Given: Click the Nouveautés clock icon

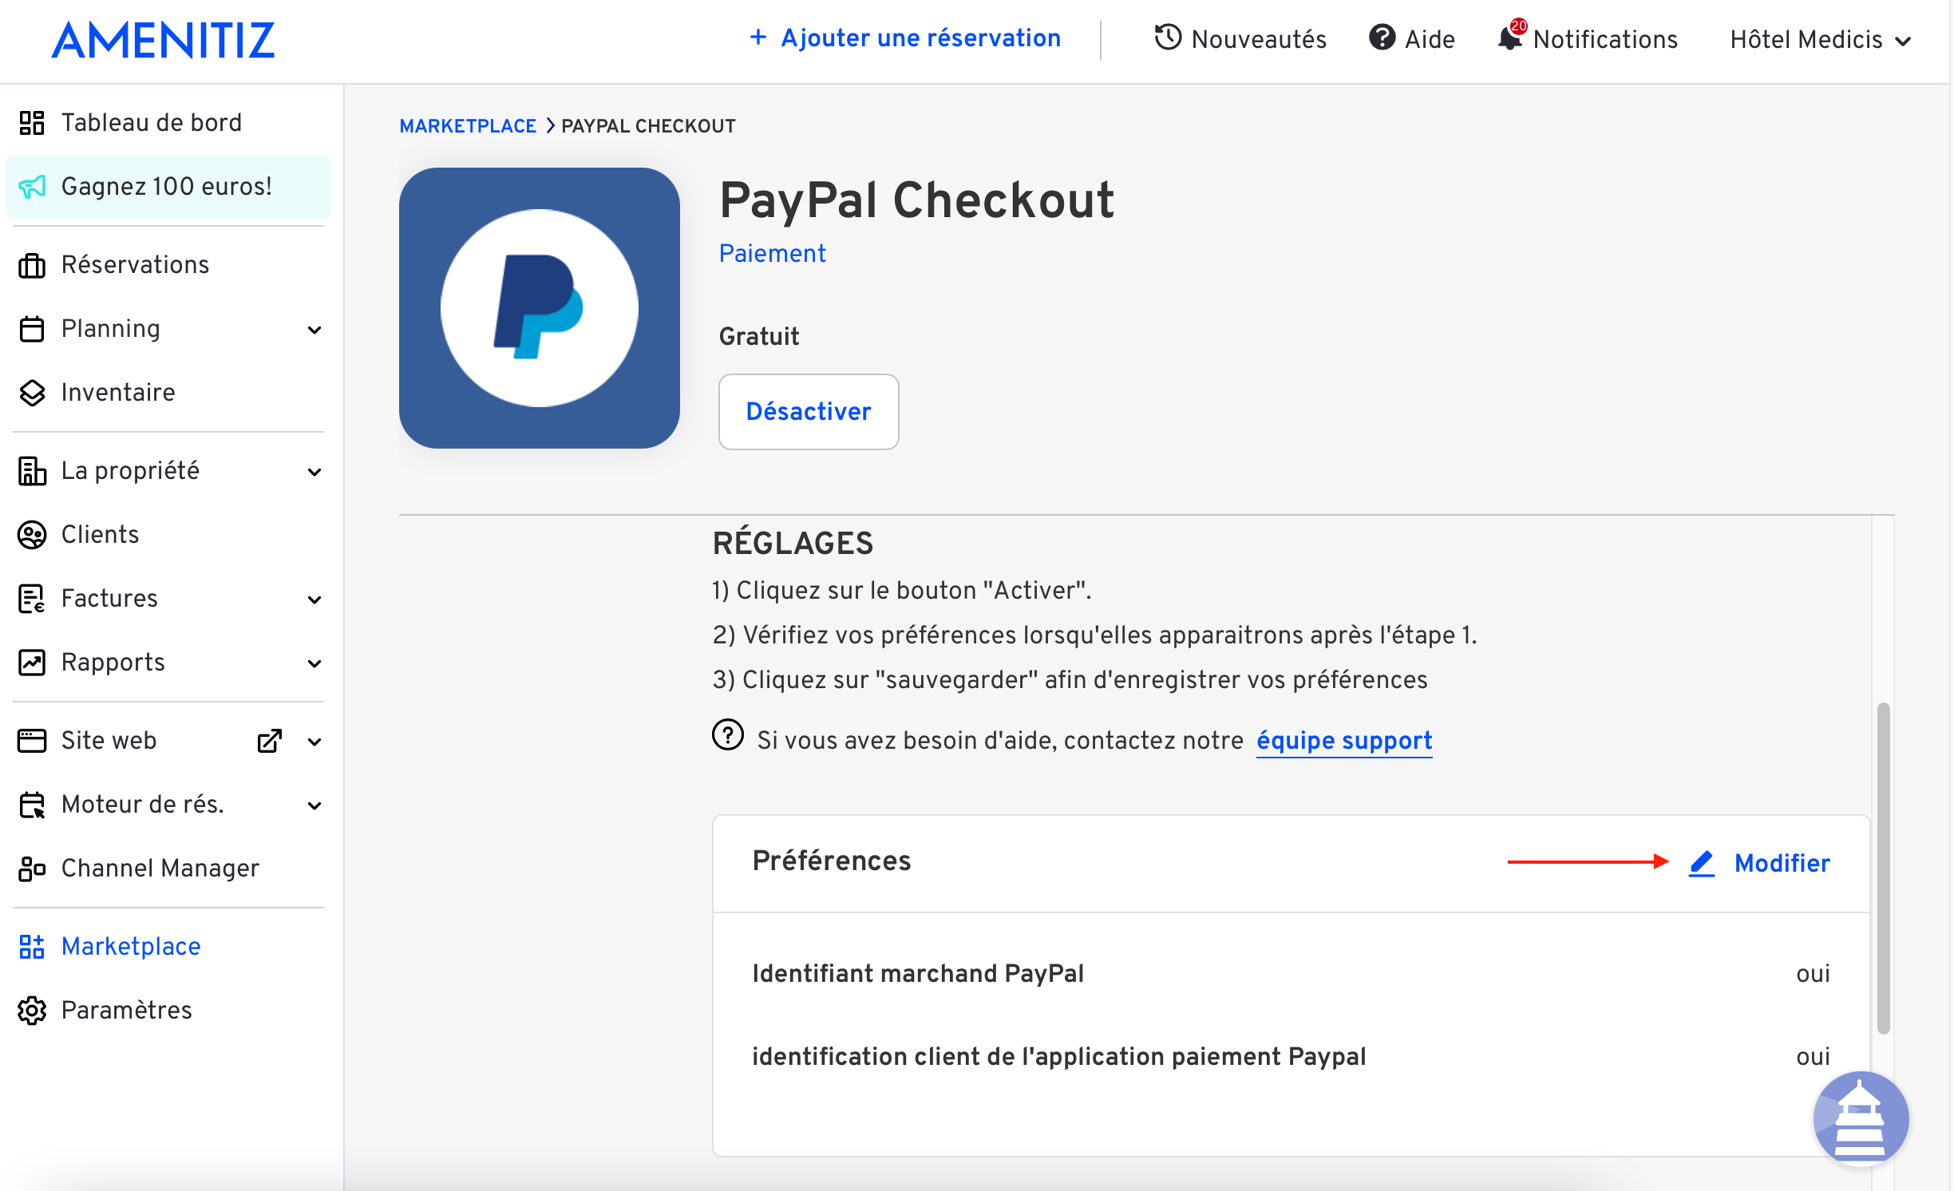Looking at the screenshot, I should pyautogui.click(x=1168, y=38).
